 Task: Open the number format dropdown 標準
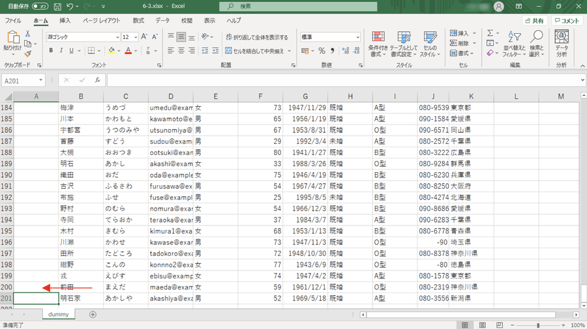357,37
